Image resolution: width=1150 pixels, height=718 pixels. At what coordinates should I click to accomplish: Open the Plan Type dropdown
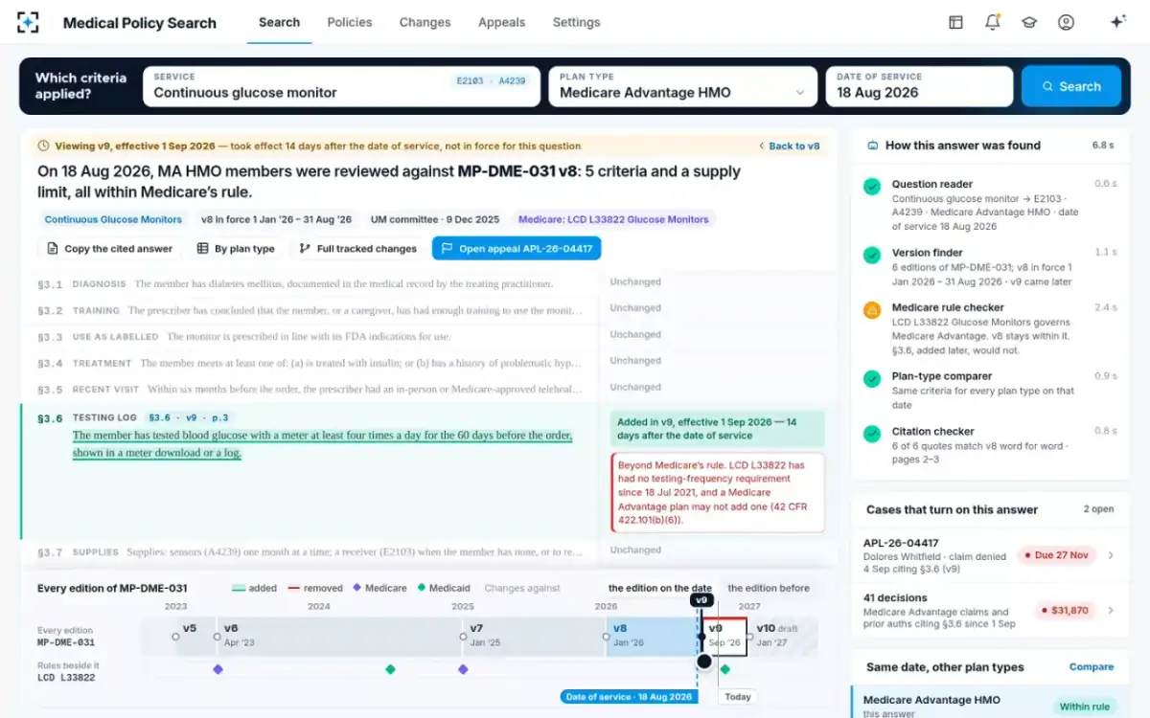pos(682,86)
